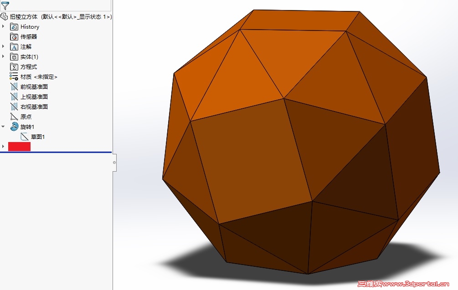Select the 方程式 tree item text

29,67
